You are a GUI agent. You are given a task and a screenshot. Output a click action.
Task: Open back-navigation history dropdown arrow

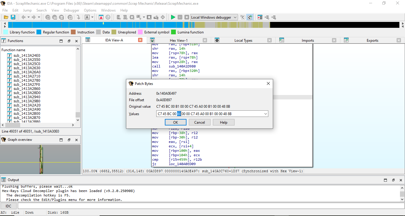pos(28,17)
